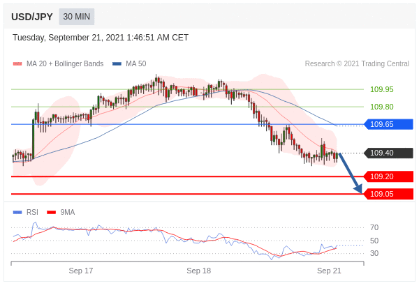Click the pink MA 20 legend swatch
The height and width of the screenshot is (288, 419).
[x=17, y=63]
